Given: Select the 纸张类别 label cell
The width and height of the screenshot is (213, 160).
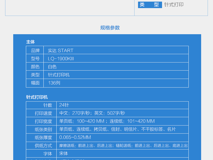Looking at the screenshot, I should tap(43, 129).
